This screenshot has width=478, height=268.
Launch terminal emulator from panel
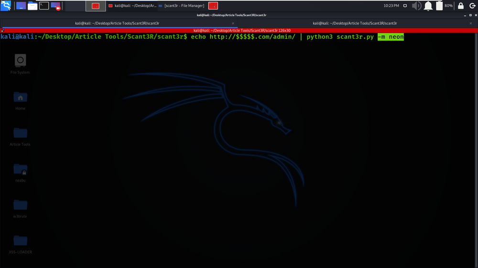pos(44,6)
